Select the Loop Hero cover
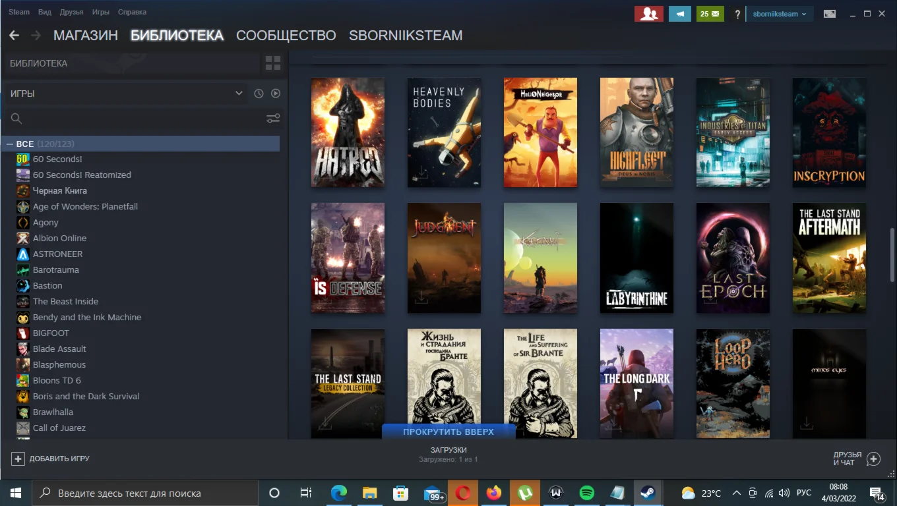This screenshot has width=897, height=506. pos(733,383)
